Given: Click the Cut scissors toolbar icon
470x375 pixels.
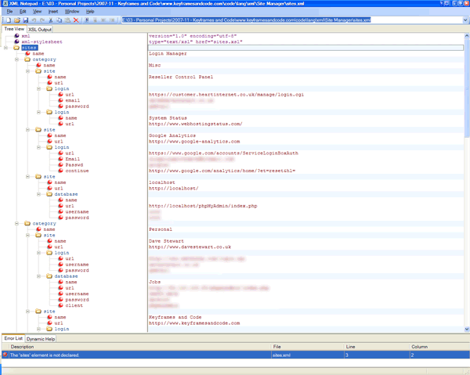Looking at the screenshot, I should (51, 20).
